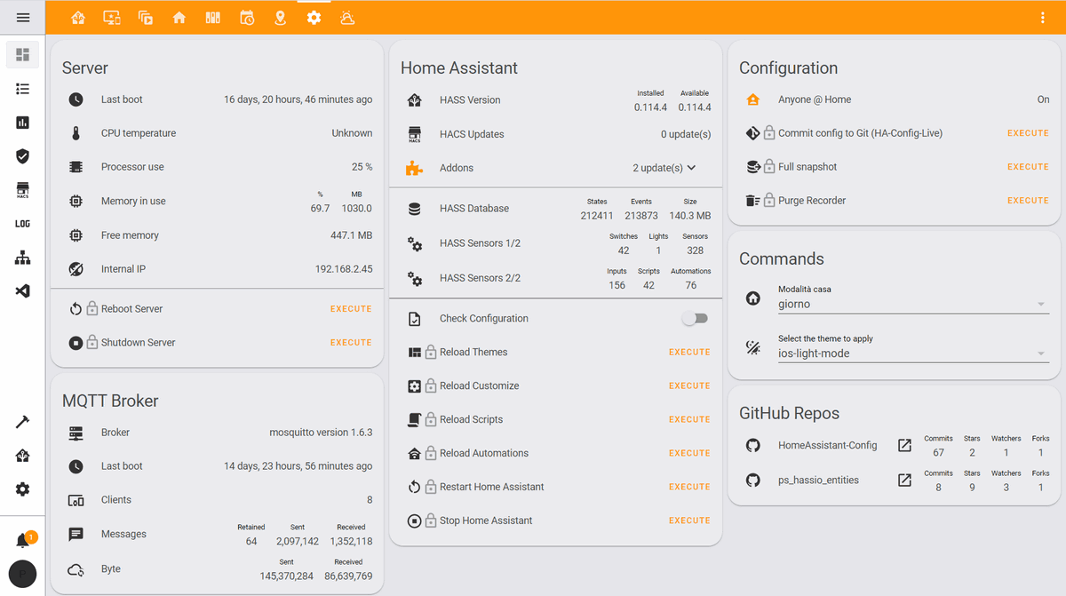Screen dimensions: 1066x596
Task: Open the sidebar settings gear
Action: [23, 489]
